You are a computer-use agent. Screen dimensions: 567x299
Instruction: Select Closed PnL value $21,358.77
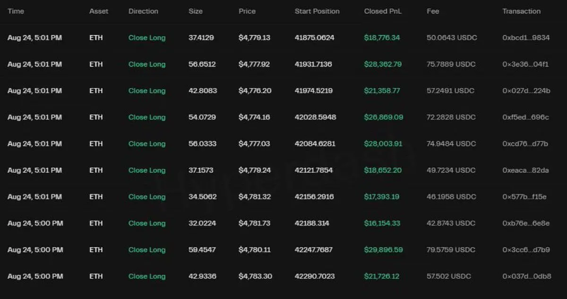coord(382,91)
